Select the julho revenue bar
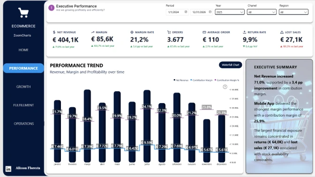Screen dimensions: 315x177 (x=147, y=126)
